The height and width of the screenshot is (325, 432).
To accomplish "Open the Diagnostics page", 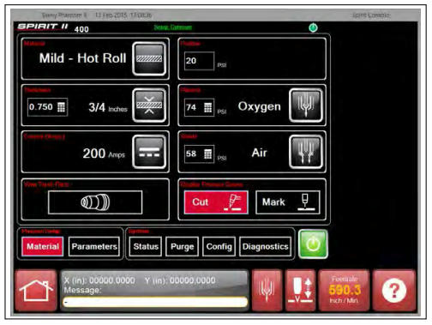I will pos(266,246).
